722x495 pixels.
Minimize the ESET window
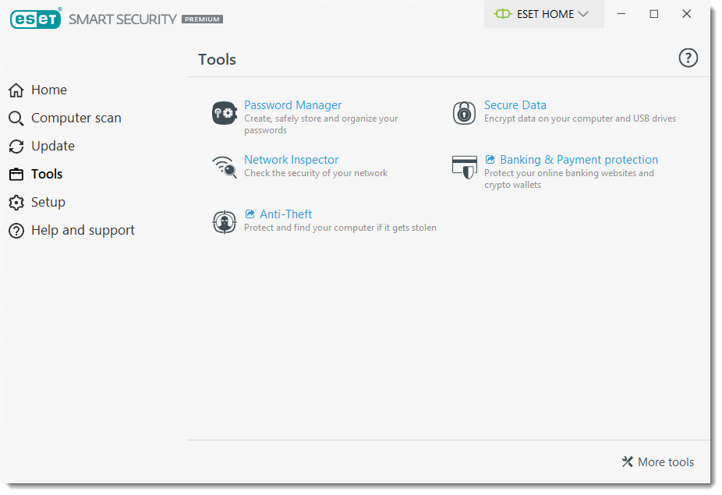tap(621, 14)
